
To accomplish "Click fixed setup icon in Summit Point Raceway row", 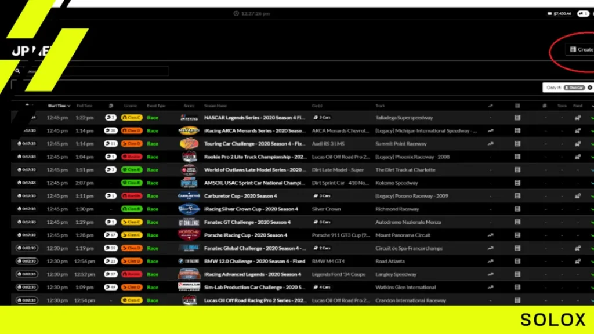I will 578,144.
